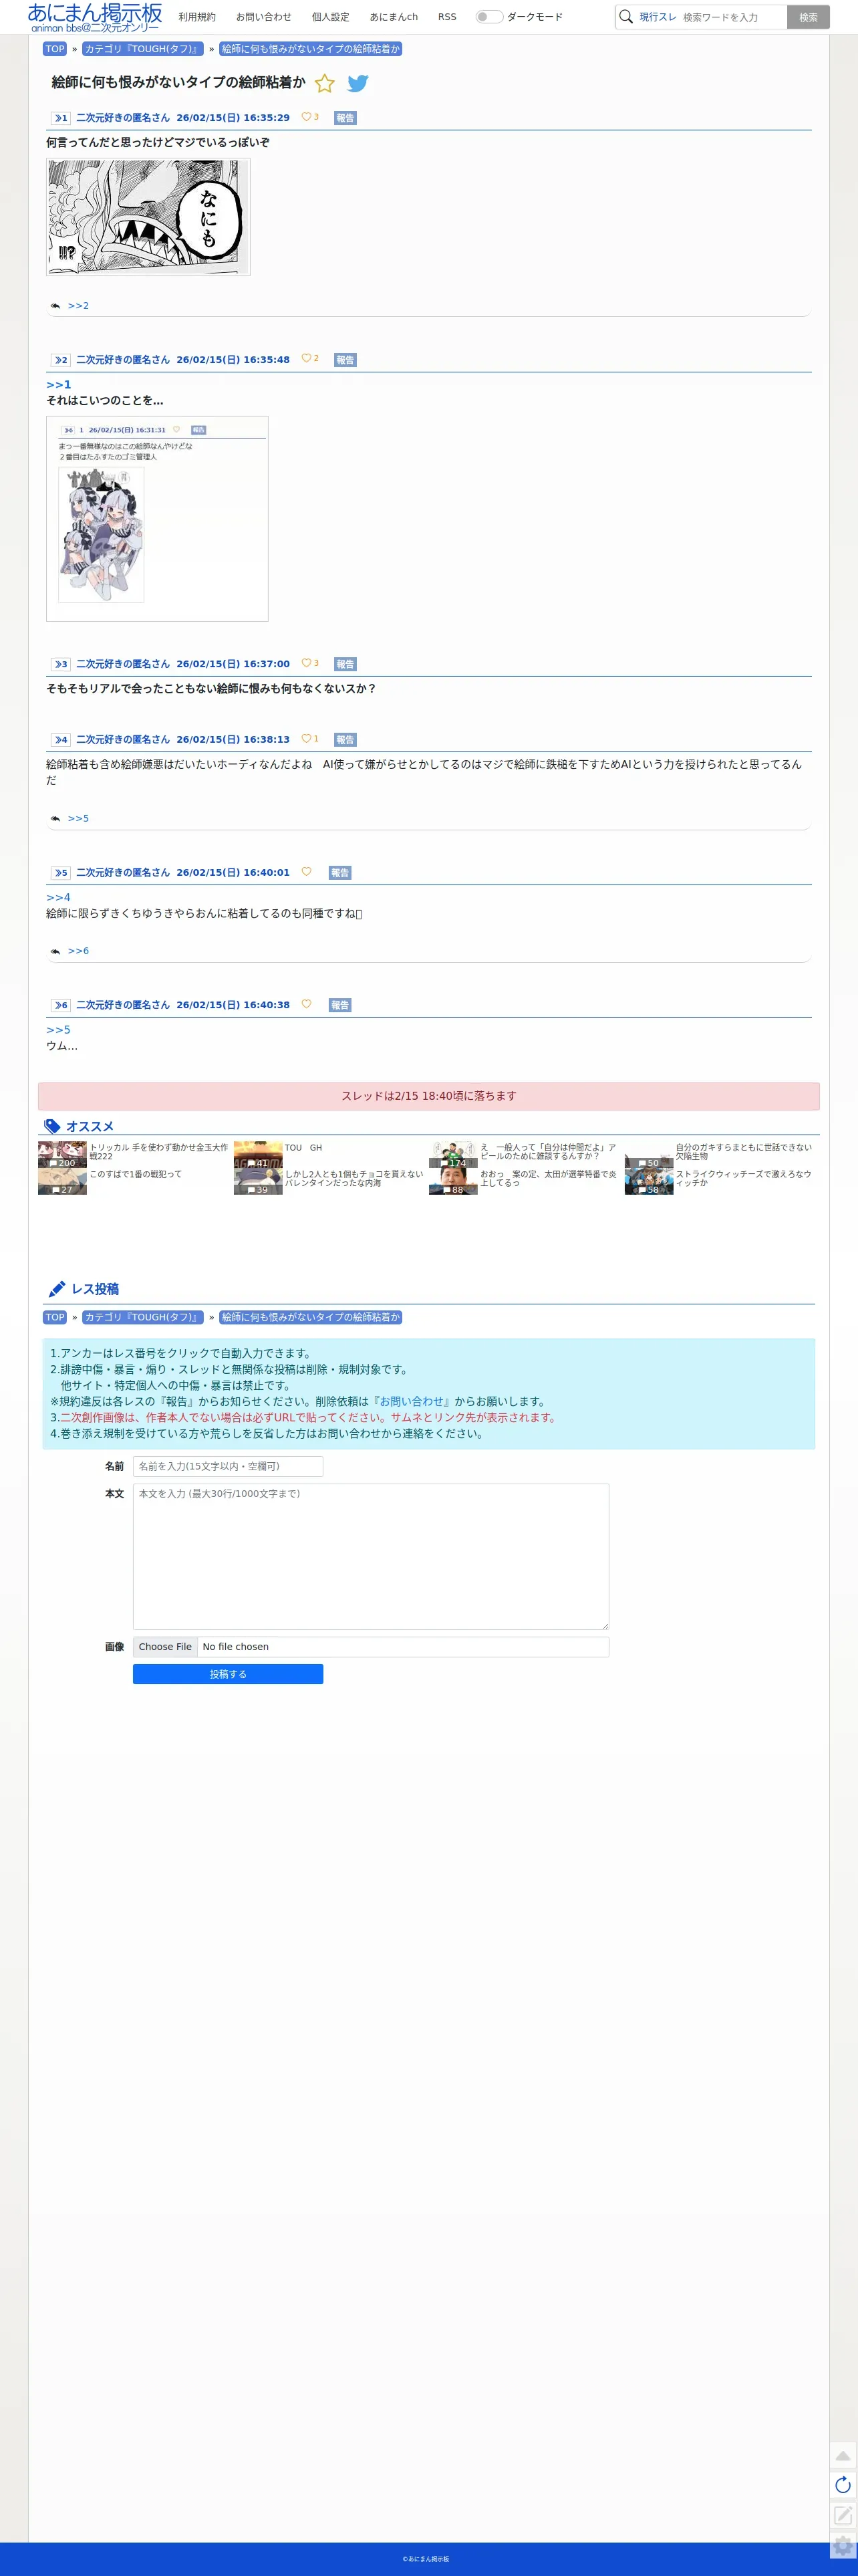The width and height of the screenshot is (858, 2576).
Task: Click the >>5 quote in post 6
Action: click(59, 1030)
